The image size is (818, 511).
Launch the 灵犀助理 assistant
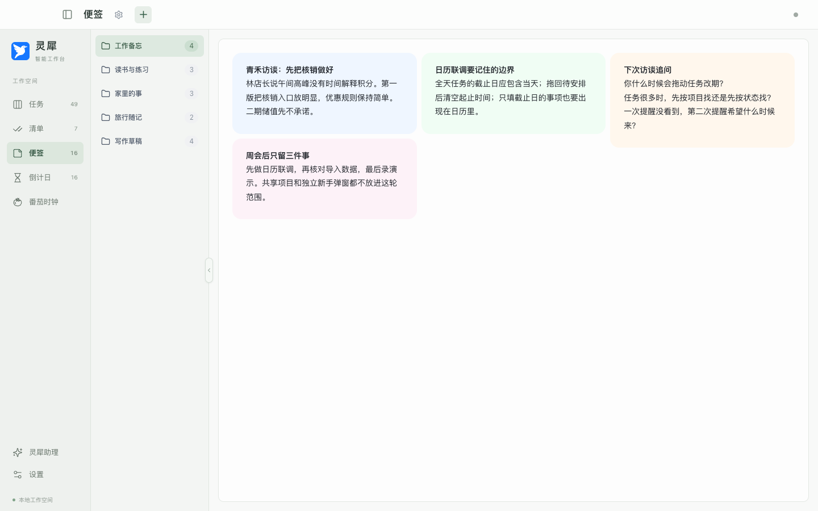tap(45, 453)
